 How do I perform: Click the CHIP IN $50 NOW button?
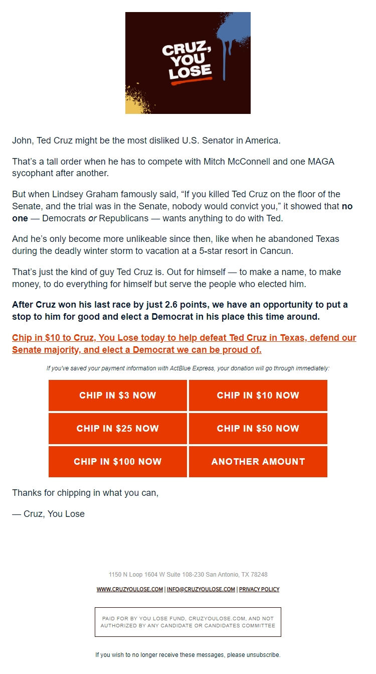click(x=257, y=429)
